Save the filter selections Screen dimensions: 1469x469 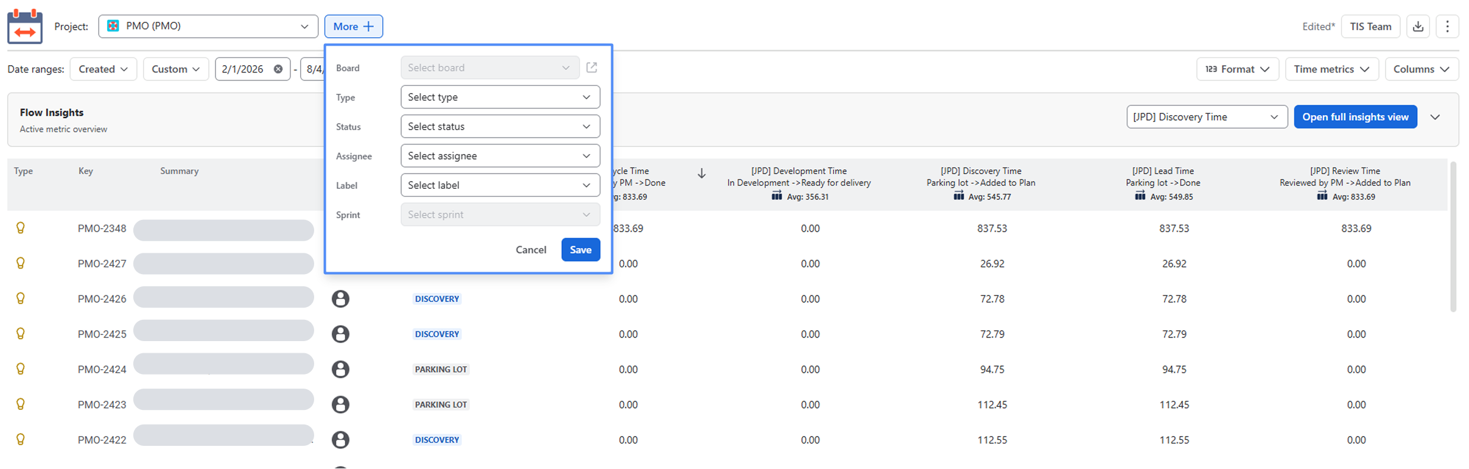[x=581, y=250]
